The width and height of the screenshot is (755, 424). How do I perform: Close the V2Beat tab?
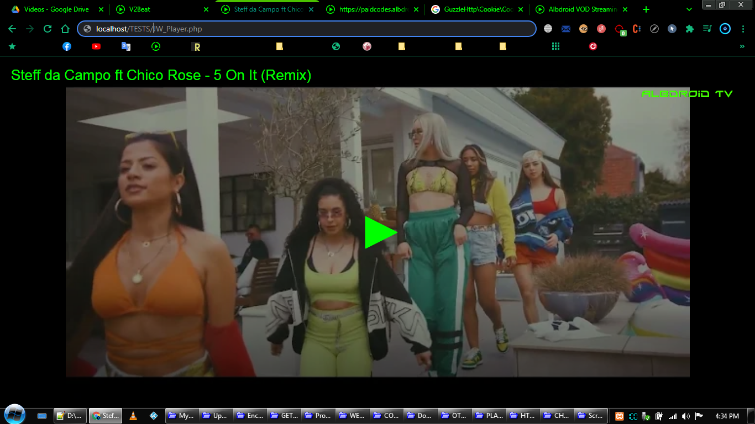[x=206, y=9]
